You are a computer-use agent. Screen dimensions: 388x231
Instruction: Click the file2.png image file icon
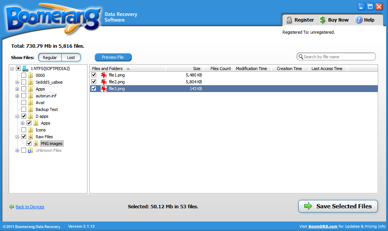click(104, 82)
